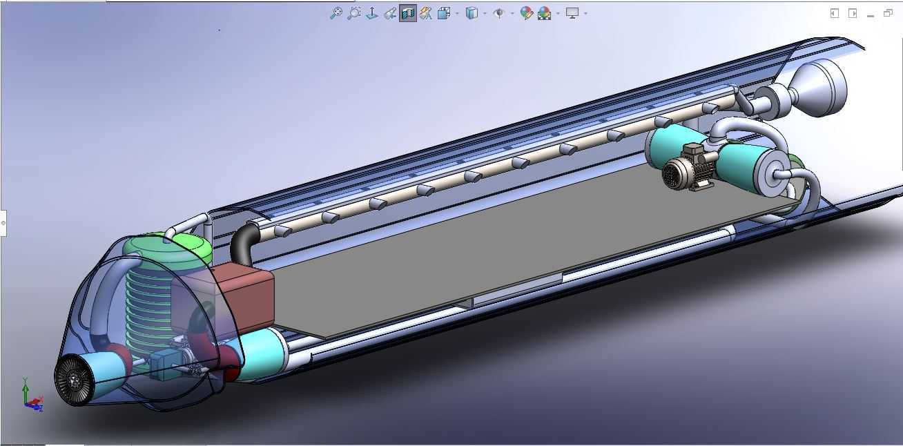Toggle the Section View button off
Image resolution: width=903 pixels, height=446 pixels.
[x=408, y=13]
